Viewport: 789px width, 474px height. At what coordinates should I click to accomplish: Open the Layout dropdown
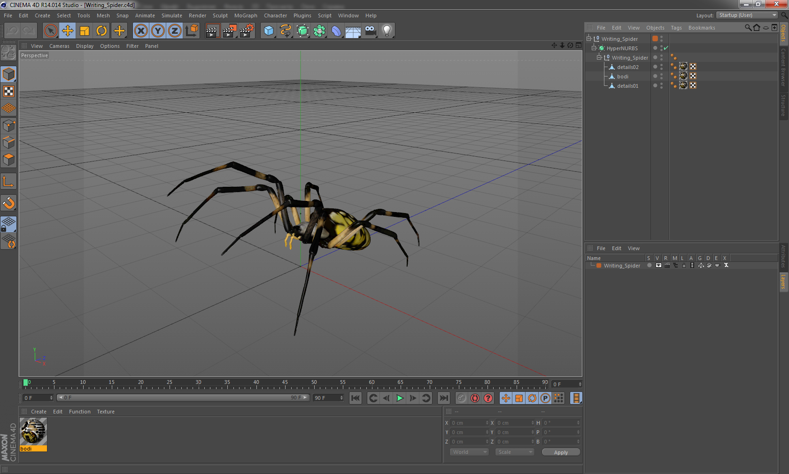tap(747, 15)
